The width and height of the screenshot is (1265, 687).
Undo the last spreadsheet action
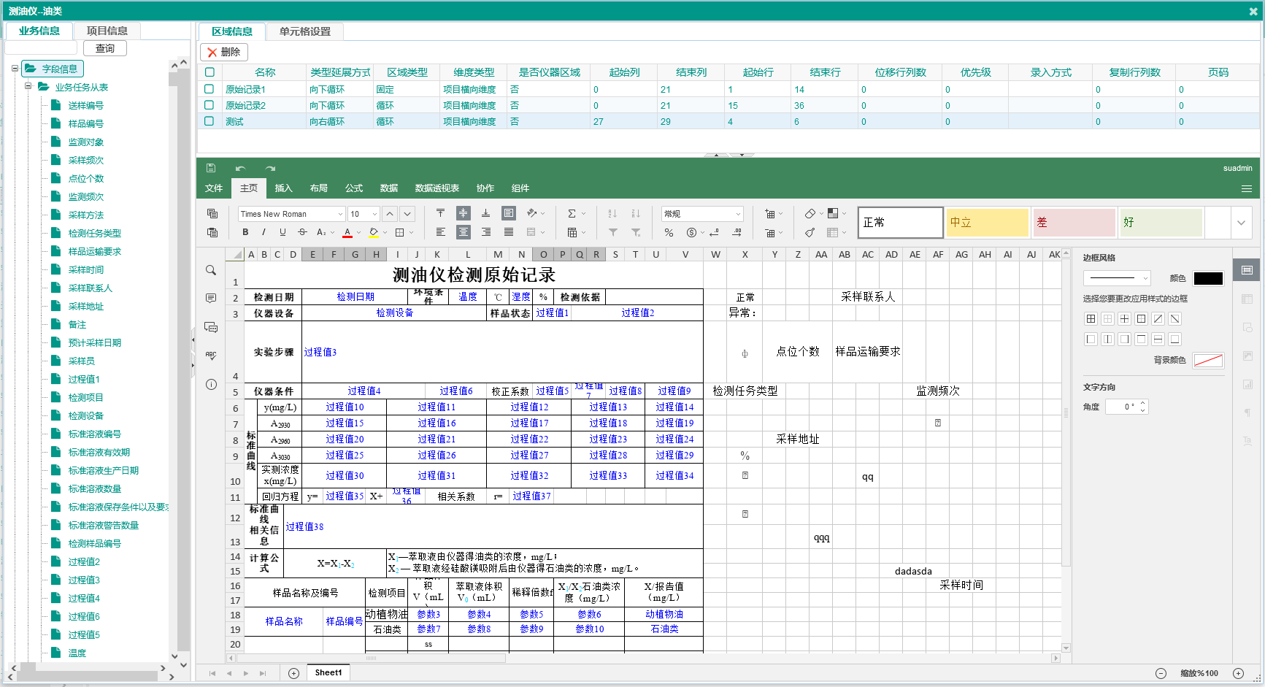241,168
